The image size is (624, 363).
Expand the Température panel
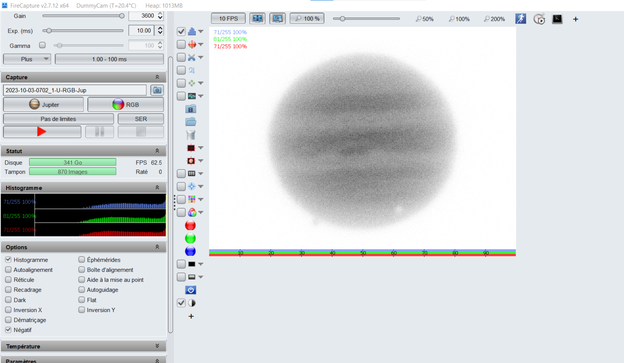coord(157,346)
